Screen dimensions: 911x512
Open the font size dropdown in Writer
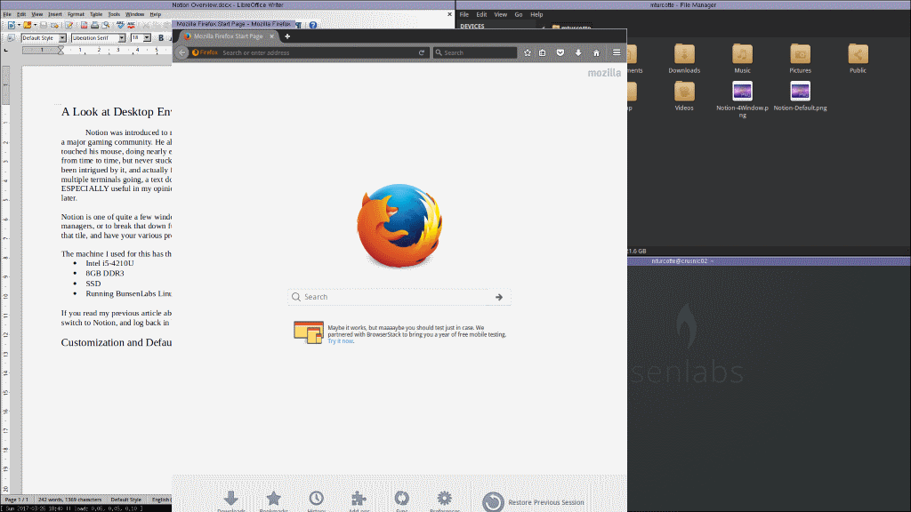(x=147, y=37)
